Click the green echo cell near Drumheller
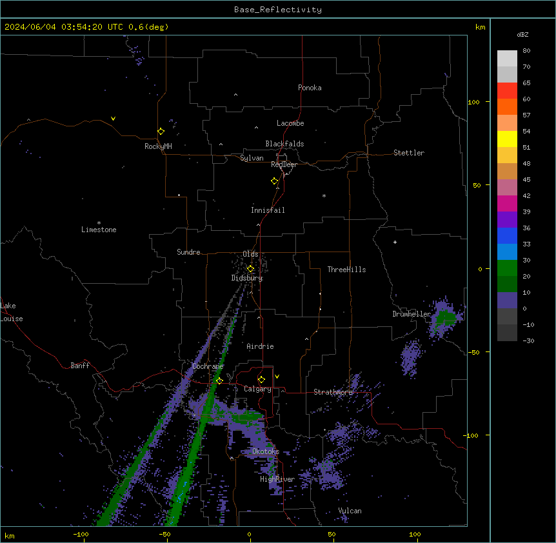Screen dimensions: 556x543 coord(445,317)
